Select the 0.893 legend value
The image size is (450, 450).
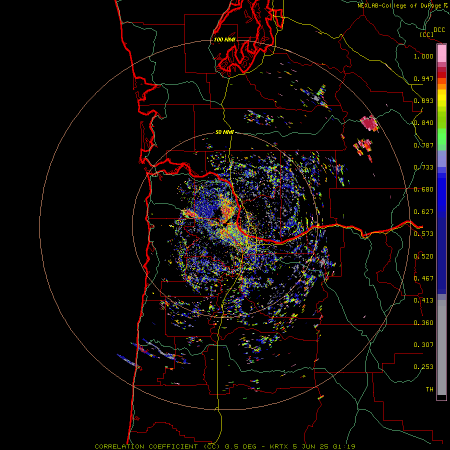pos(423,100)
